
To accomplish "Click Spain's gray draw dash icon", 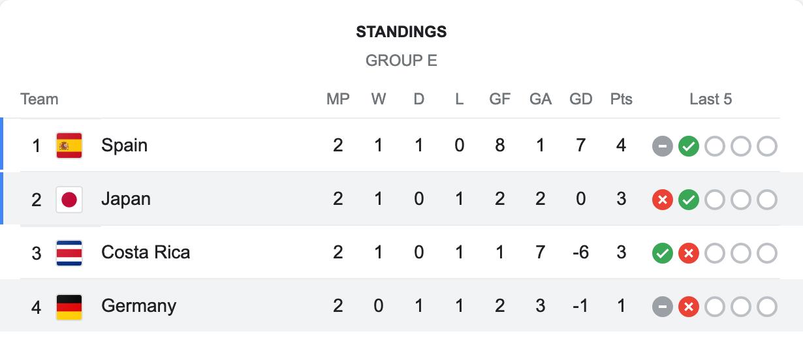I will click(662, 146).
